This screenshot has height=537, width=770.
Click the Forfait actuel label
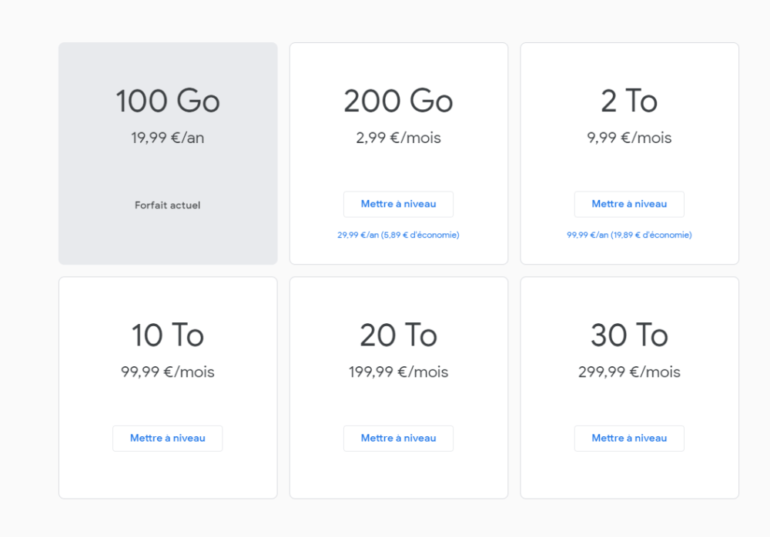coord(167,205)
